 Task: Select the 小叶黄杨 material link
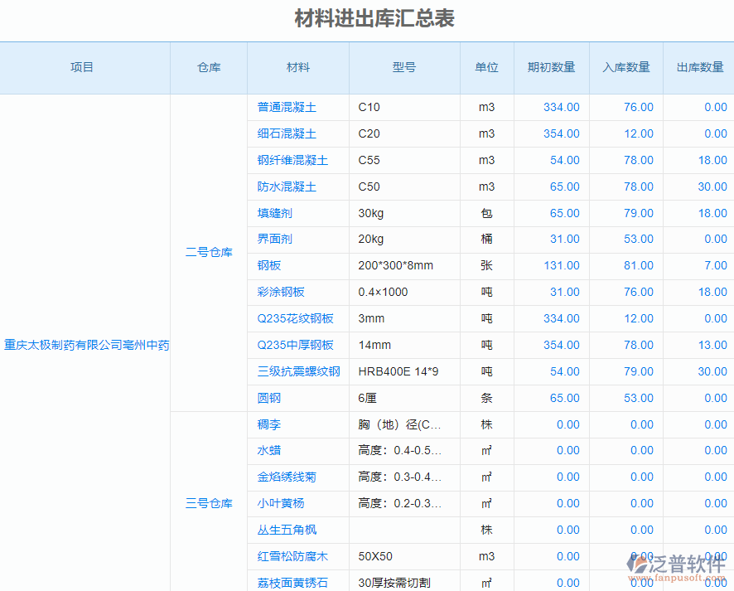coord(280,503)
